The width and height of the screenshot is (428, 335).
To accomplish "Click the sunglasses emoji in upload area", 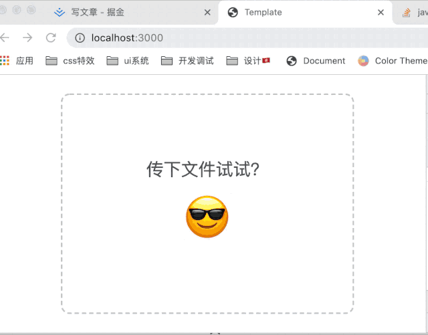I will coord(207,217).
